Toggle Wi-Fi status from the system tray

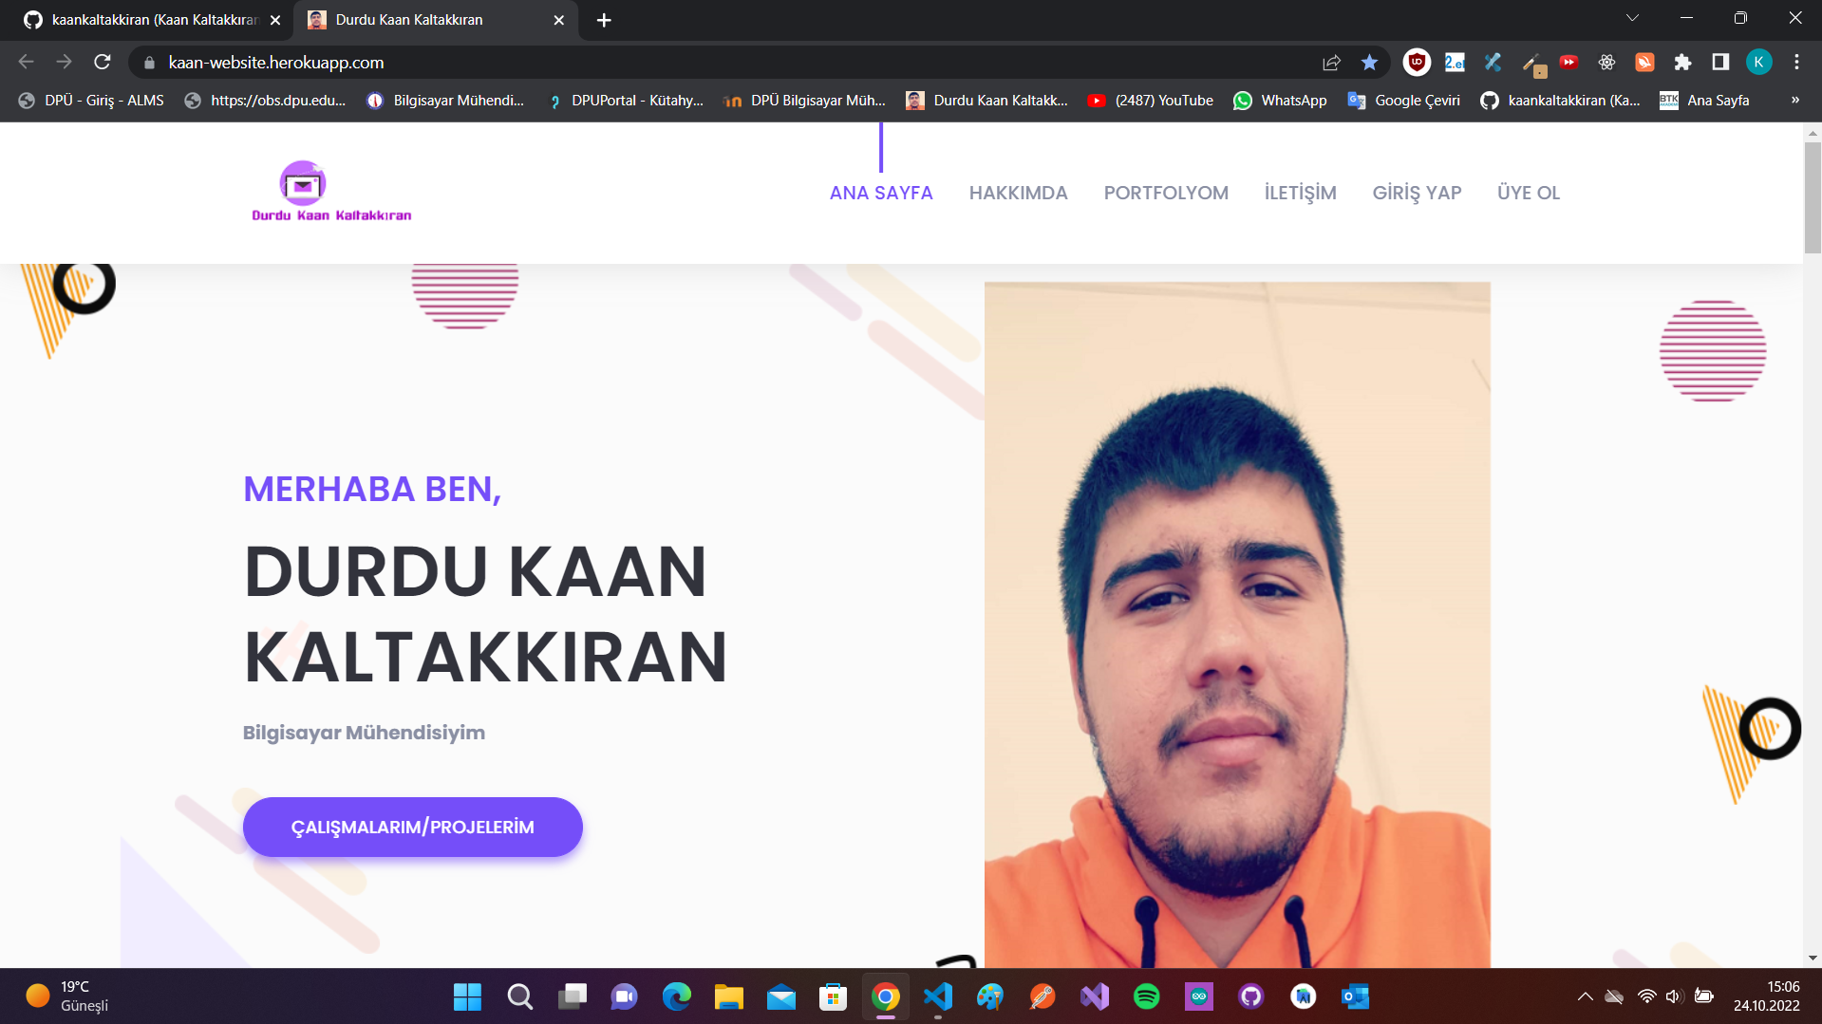click(1645, 996)
